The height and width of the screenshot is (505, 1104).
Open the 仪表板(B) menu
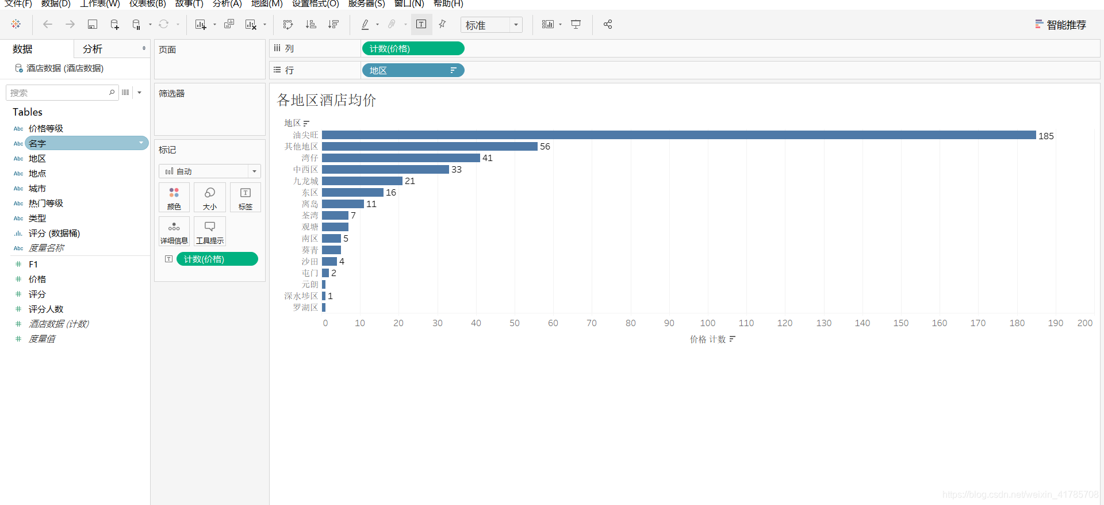(x=148, y=4)
